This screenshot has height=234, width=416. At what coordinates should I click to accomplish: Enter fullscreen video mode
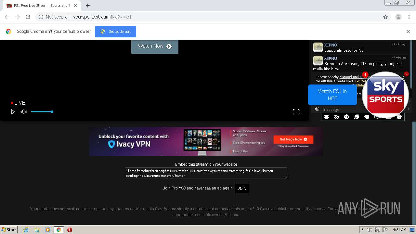click(296, 112)
